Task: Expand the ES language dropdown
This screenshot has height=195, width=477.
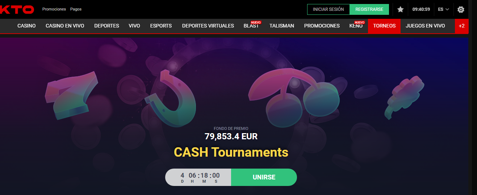Action: tap(443, 9)
